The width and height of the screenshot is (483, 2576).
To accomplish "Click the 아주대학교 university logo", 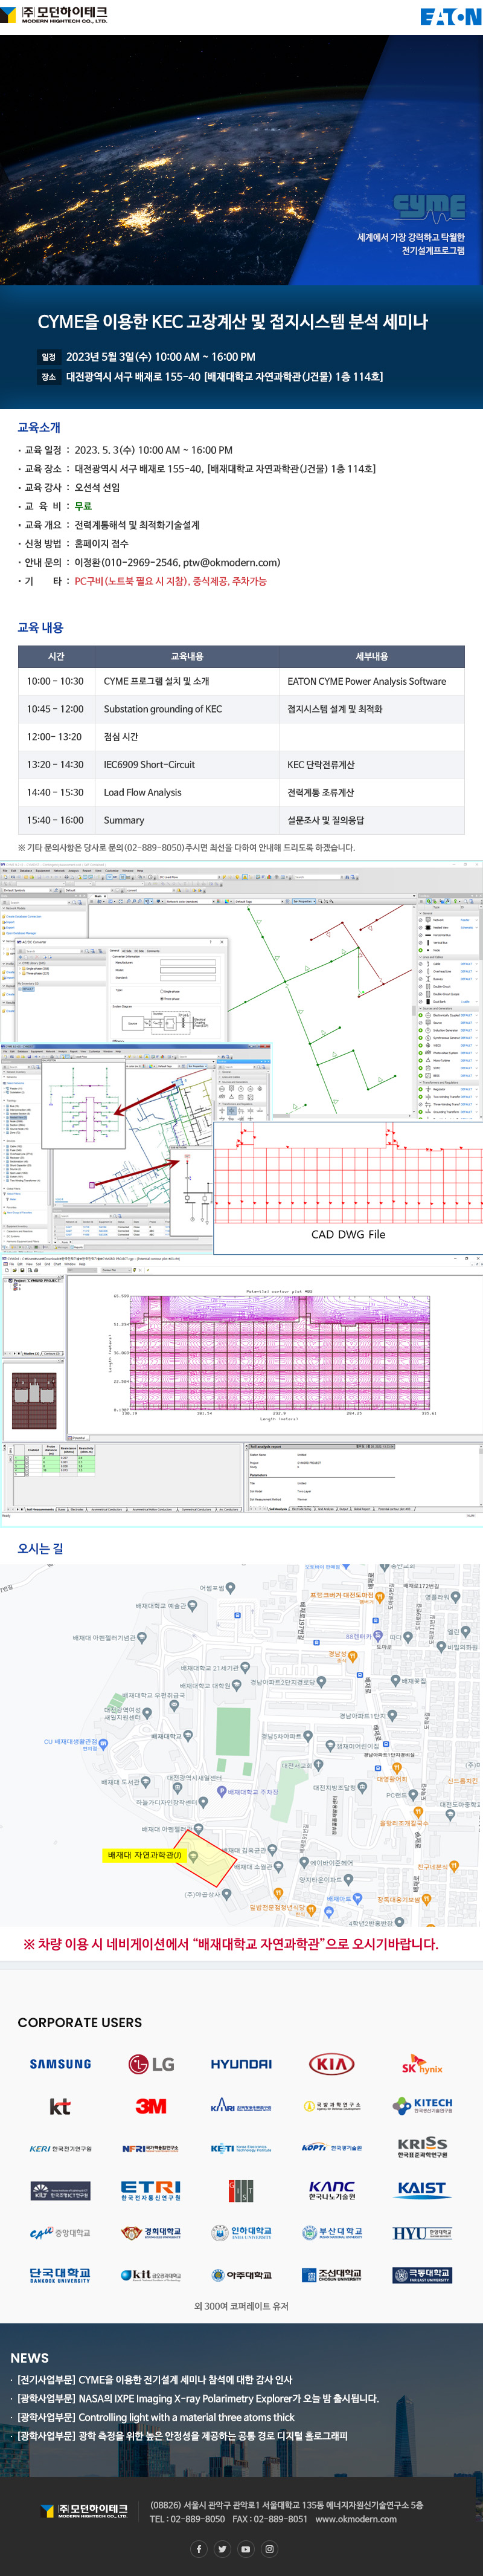I will (x=241, y=2275).
